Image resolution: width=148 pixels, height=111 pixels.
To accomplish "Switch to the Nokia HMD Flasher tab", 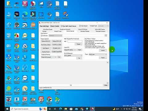I will coord(100,29).
